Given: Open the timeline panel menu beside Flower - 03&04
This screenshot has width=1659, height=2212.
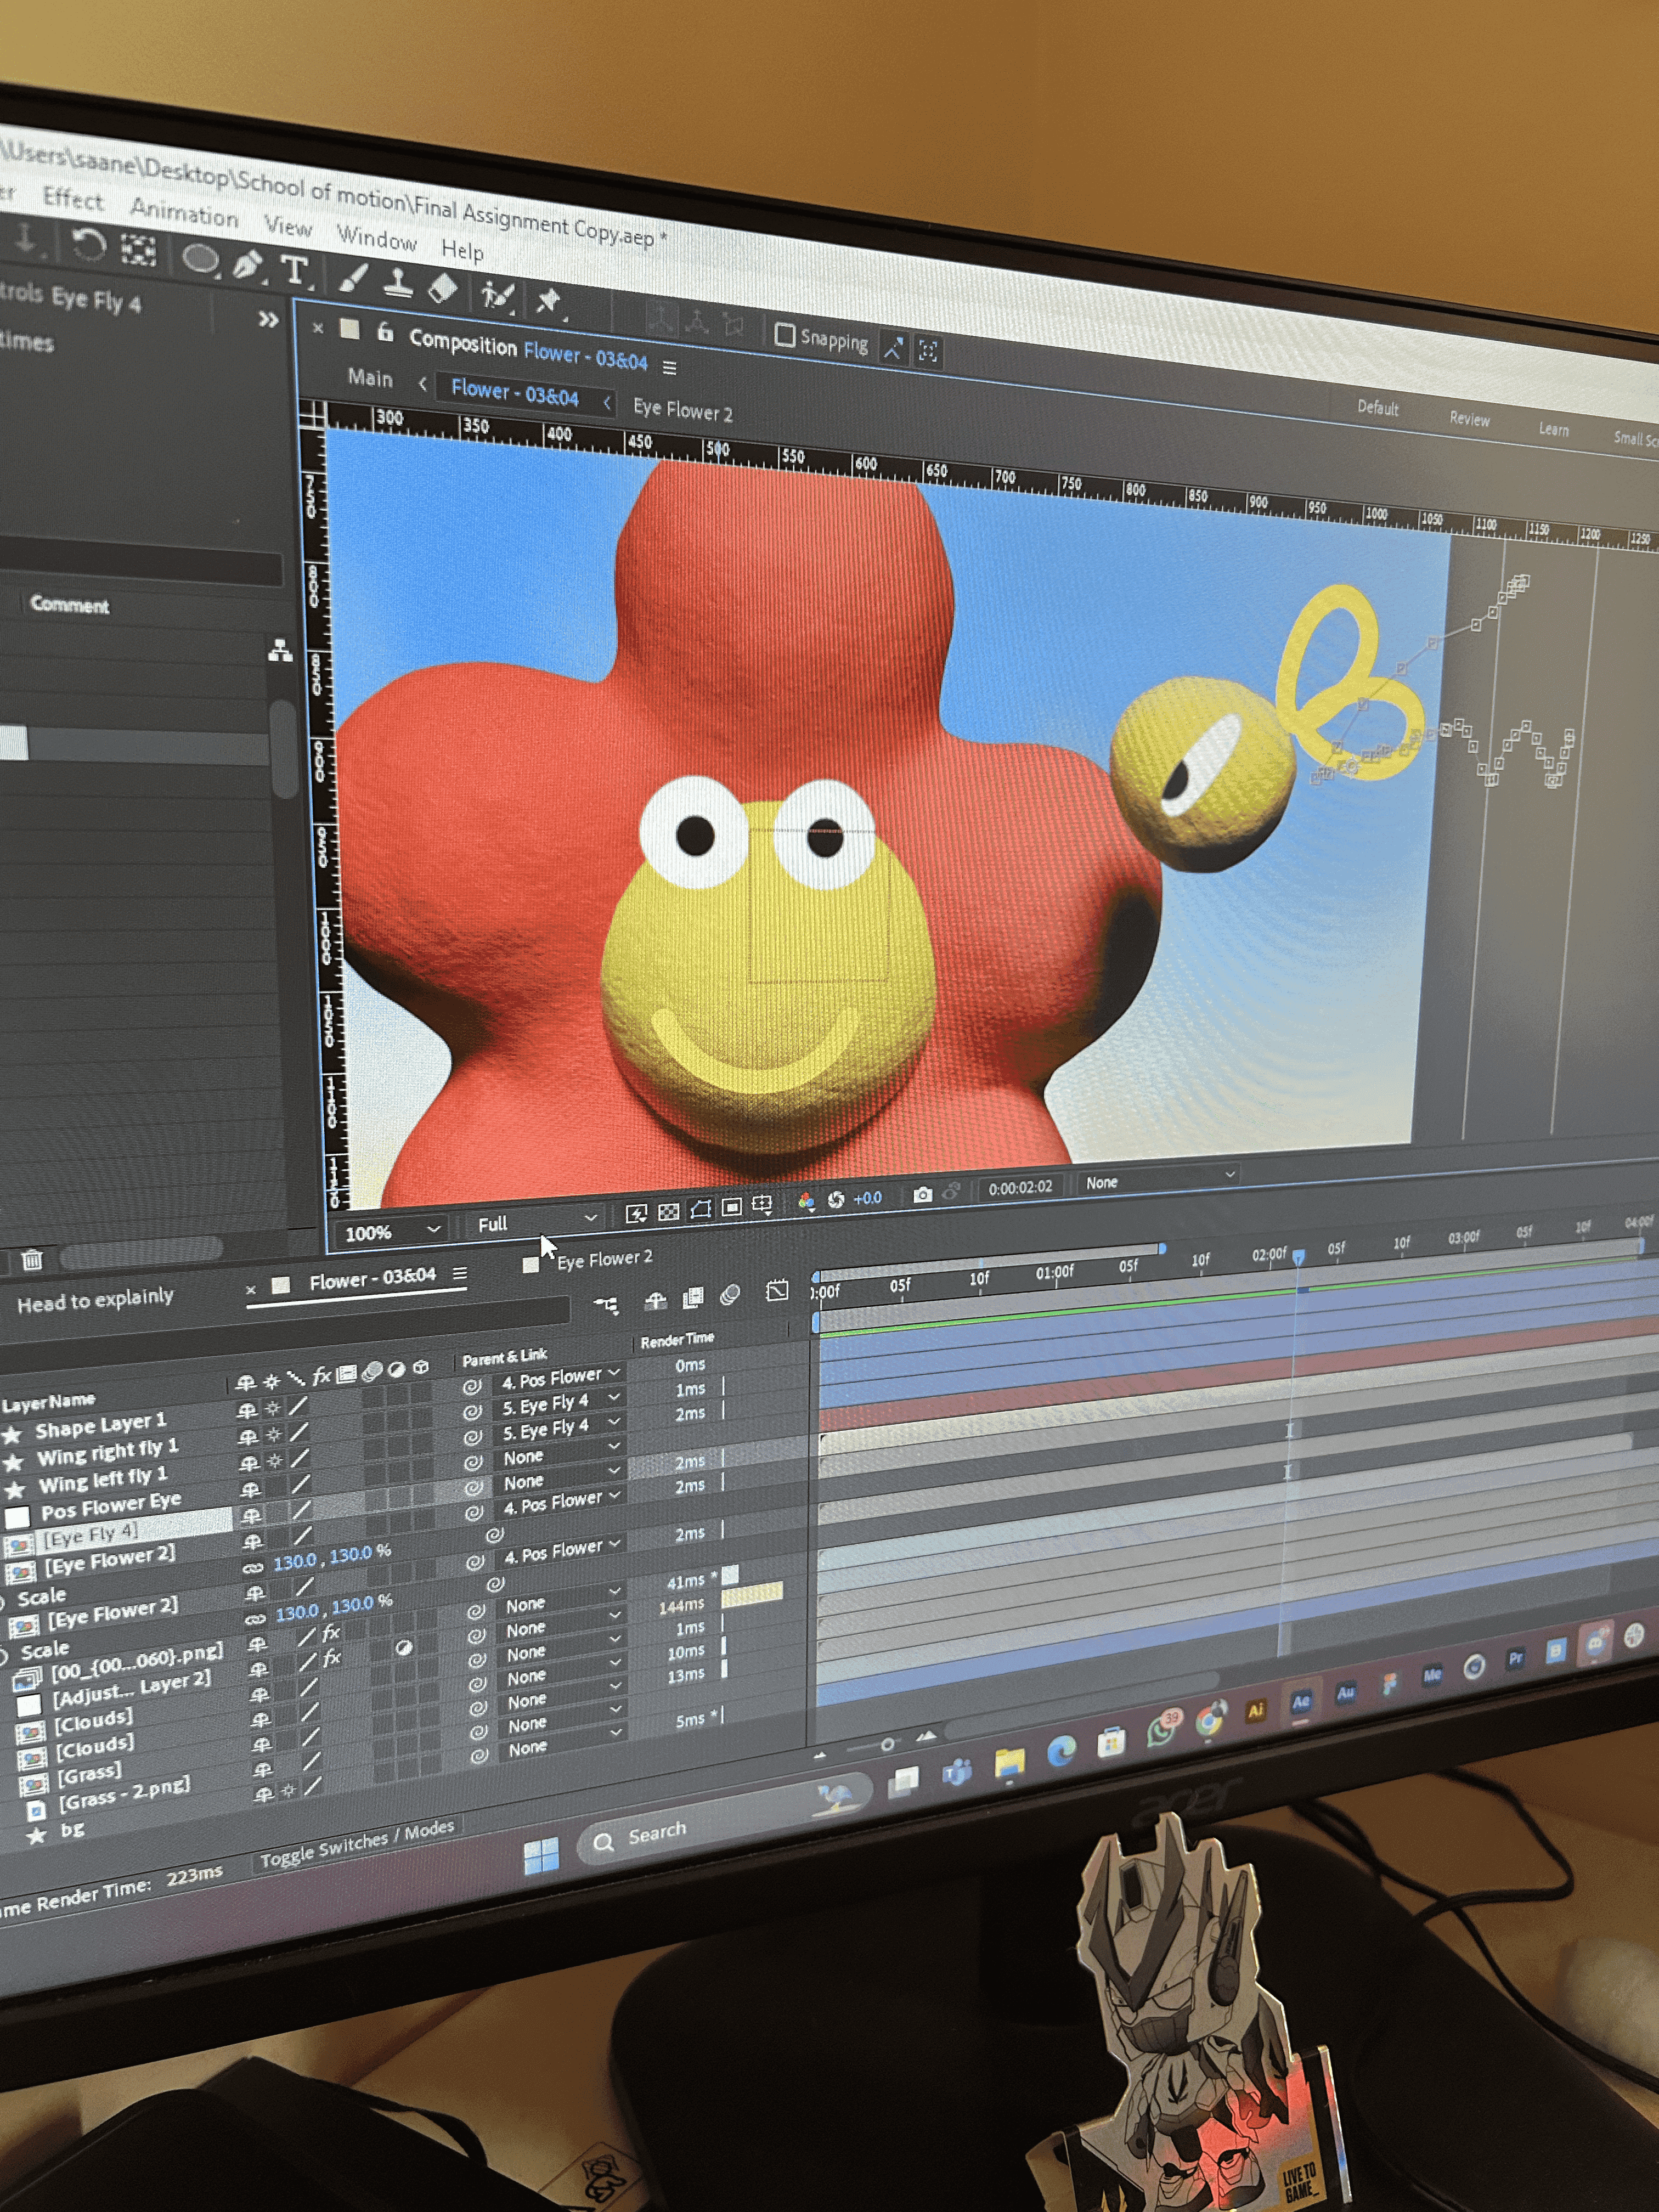Looking at the screenshot, I should pyautogui.click(x=460, y=1273).
